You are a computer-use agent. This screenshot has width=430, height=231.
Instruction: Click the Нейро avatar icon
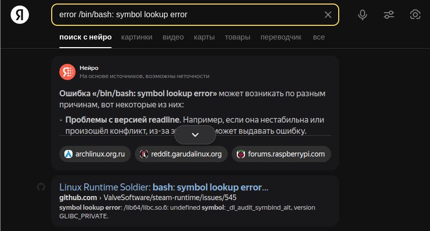(67, 72)
